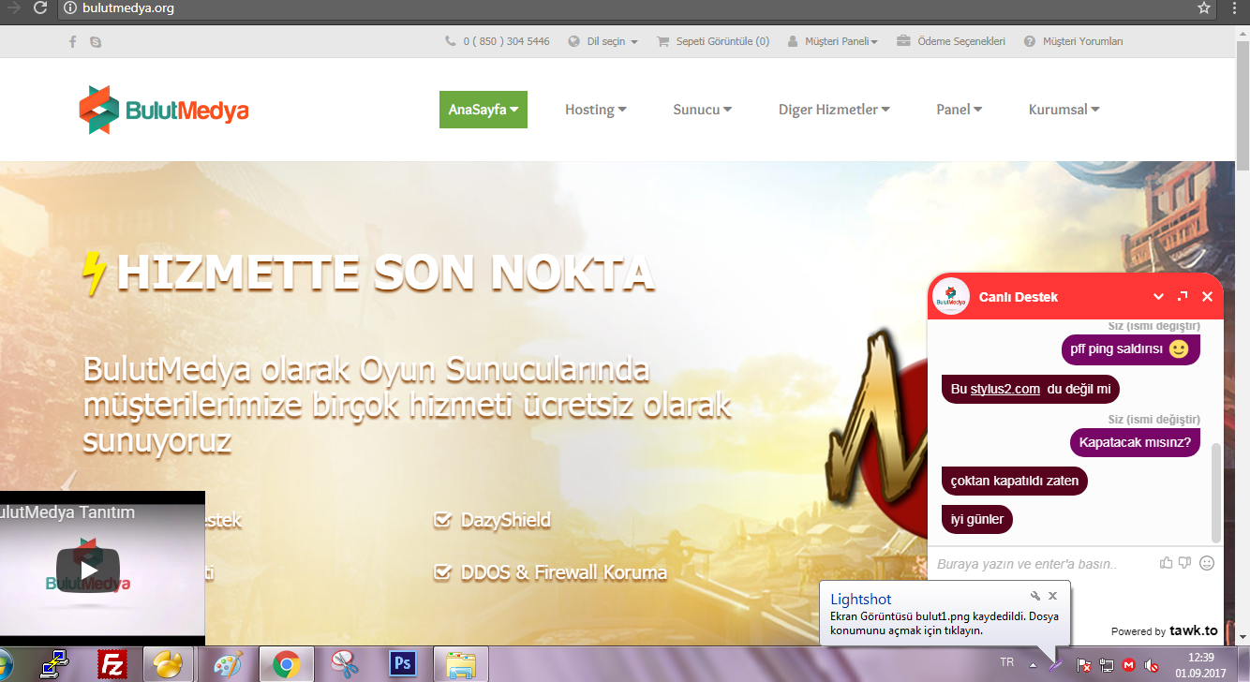This screenshot has width=1250, height=682.
Task: Open the network connection tray icon
Action: point(1106,665)
